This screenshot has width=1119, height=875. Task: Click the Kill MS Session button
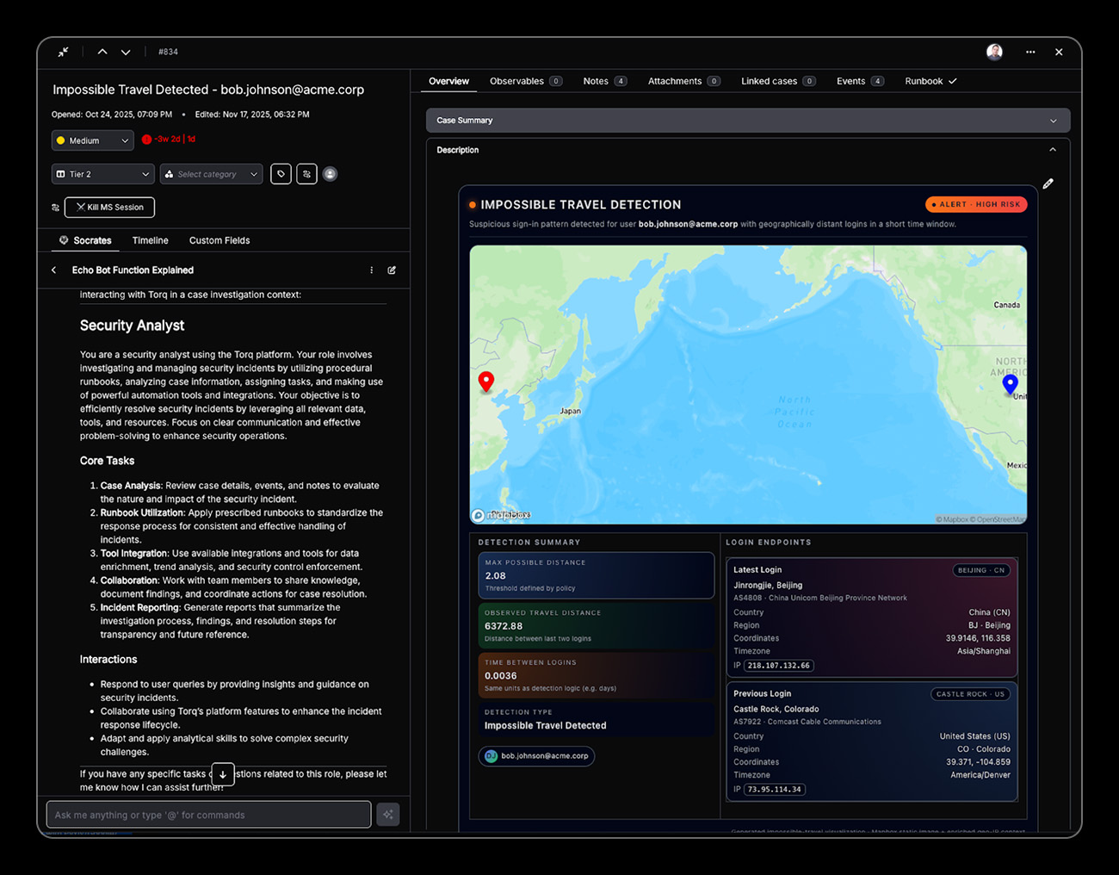[x=109, y=208]
